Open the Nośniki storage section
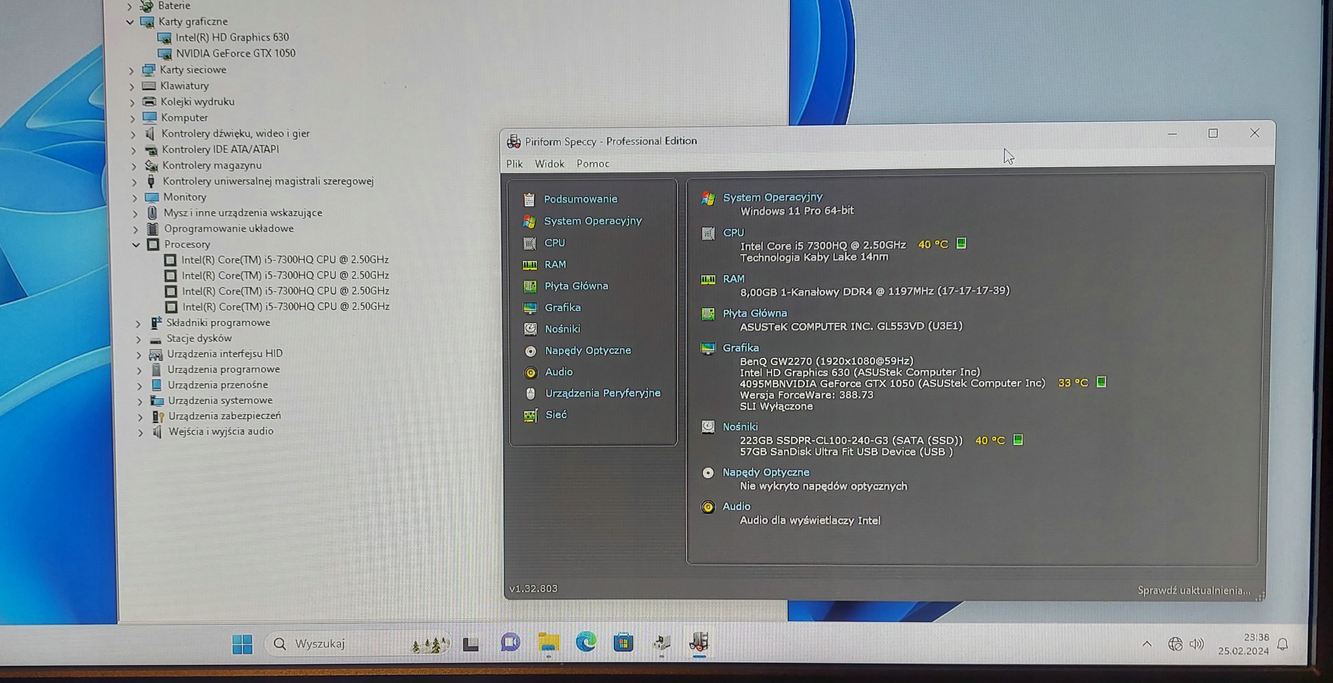 562,329
